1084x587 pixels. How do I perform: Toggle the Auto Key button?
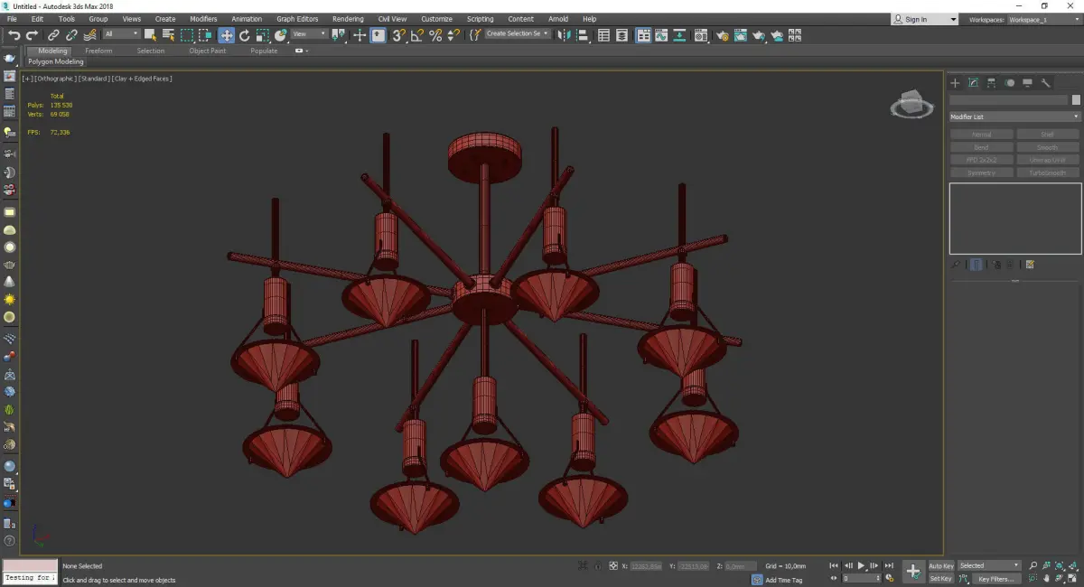pyautogui.click(x=940, y=566)
